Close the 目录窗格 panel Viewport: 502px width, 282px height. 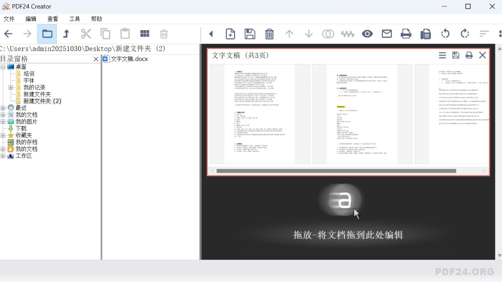97,59
